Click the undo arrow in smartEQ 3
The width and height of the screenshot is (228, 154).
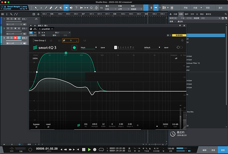178,47
